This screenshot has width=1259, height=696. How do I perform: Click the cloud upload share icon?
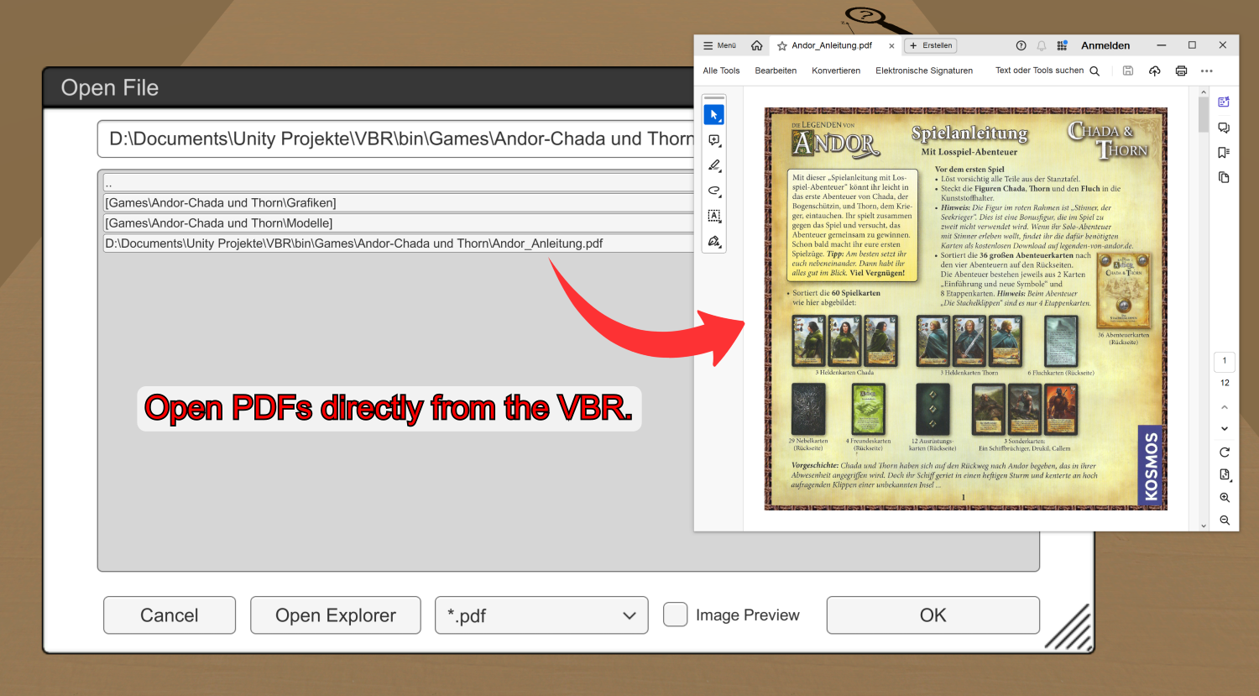[1155, 71]
